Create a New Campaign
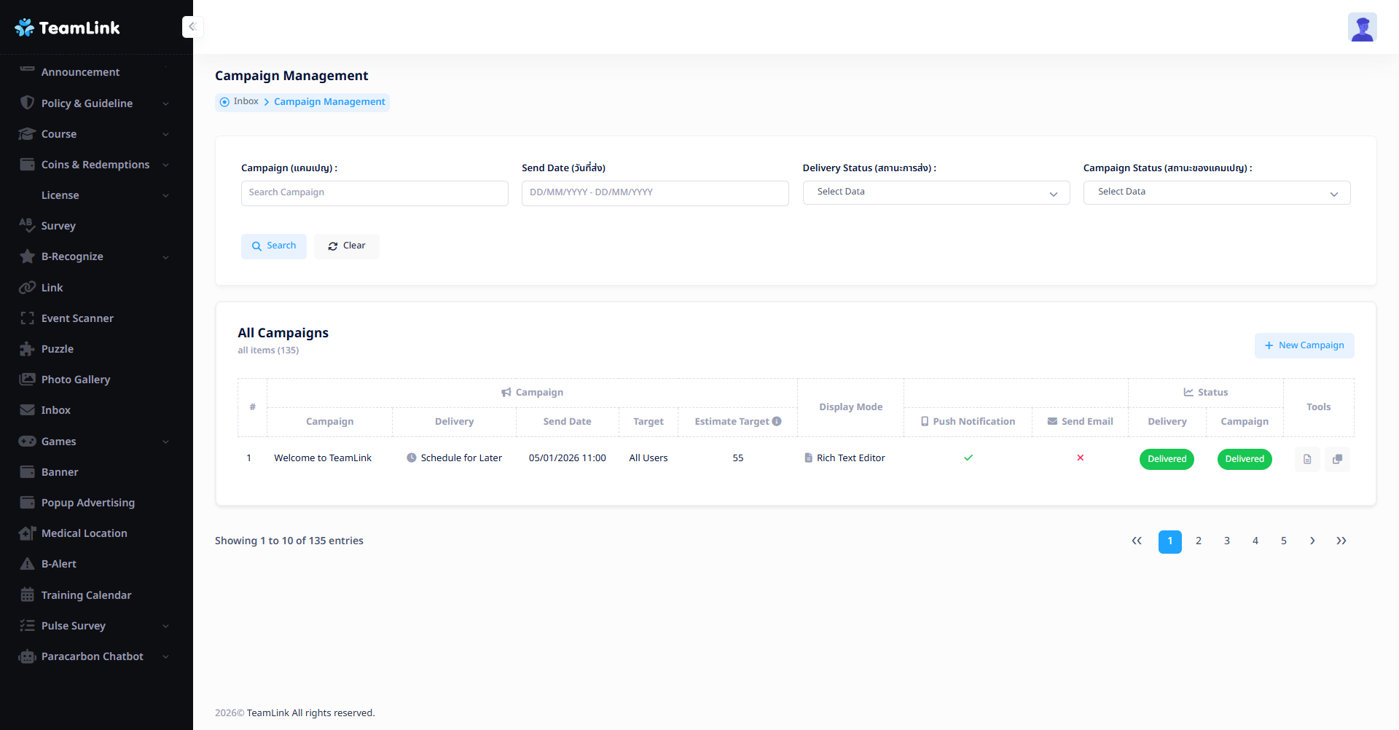The height and width of the screenshot is (730, 1399). (x=1304, y=345)
